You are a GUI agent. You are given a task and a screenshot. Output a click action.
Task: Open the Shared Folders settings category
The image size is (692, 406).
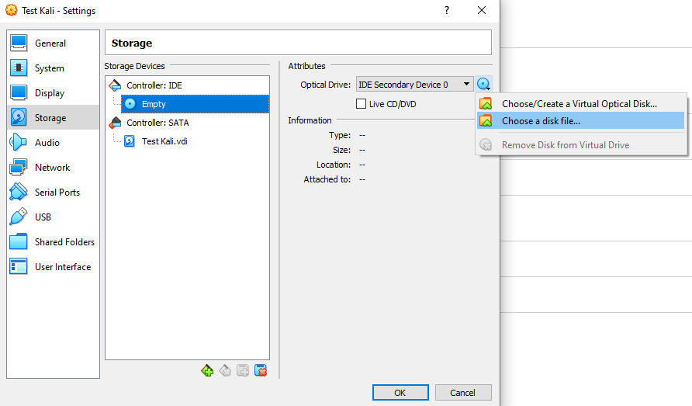coord(64,242)
